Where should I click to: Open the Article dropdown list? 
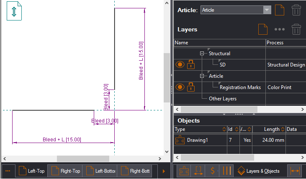pos(267,10)
